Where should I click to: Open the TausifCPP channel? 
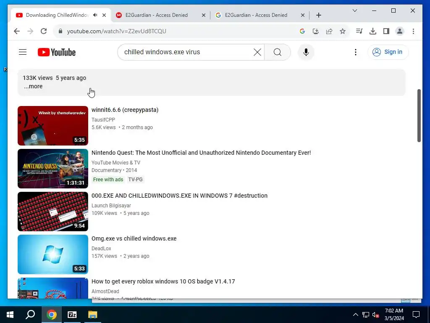pyautogui.click(x=103, y=120)
